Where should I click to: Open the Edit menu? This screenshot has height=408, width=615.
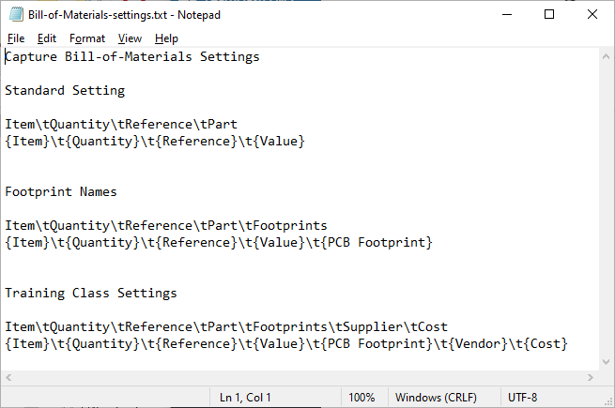47,38
